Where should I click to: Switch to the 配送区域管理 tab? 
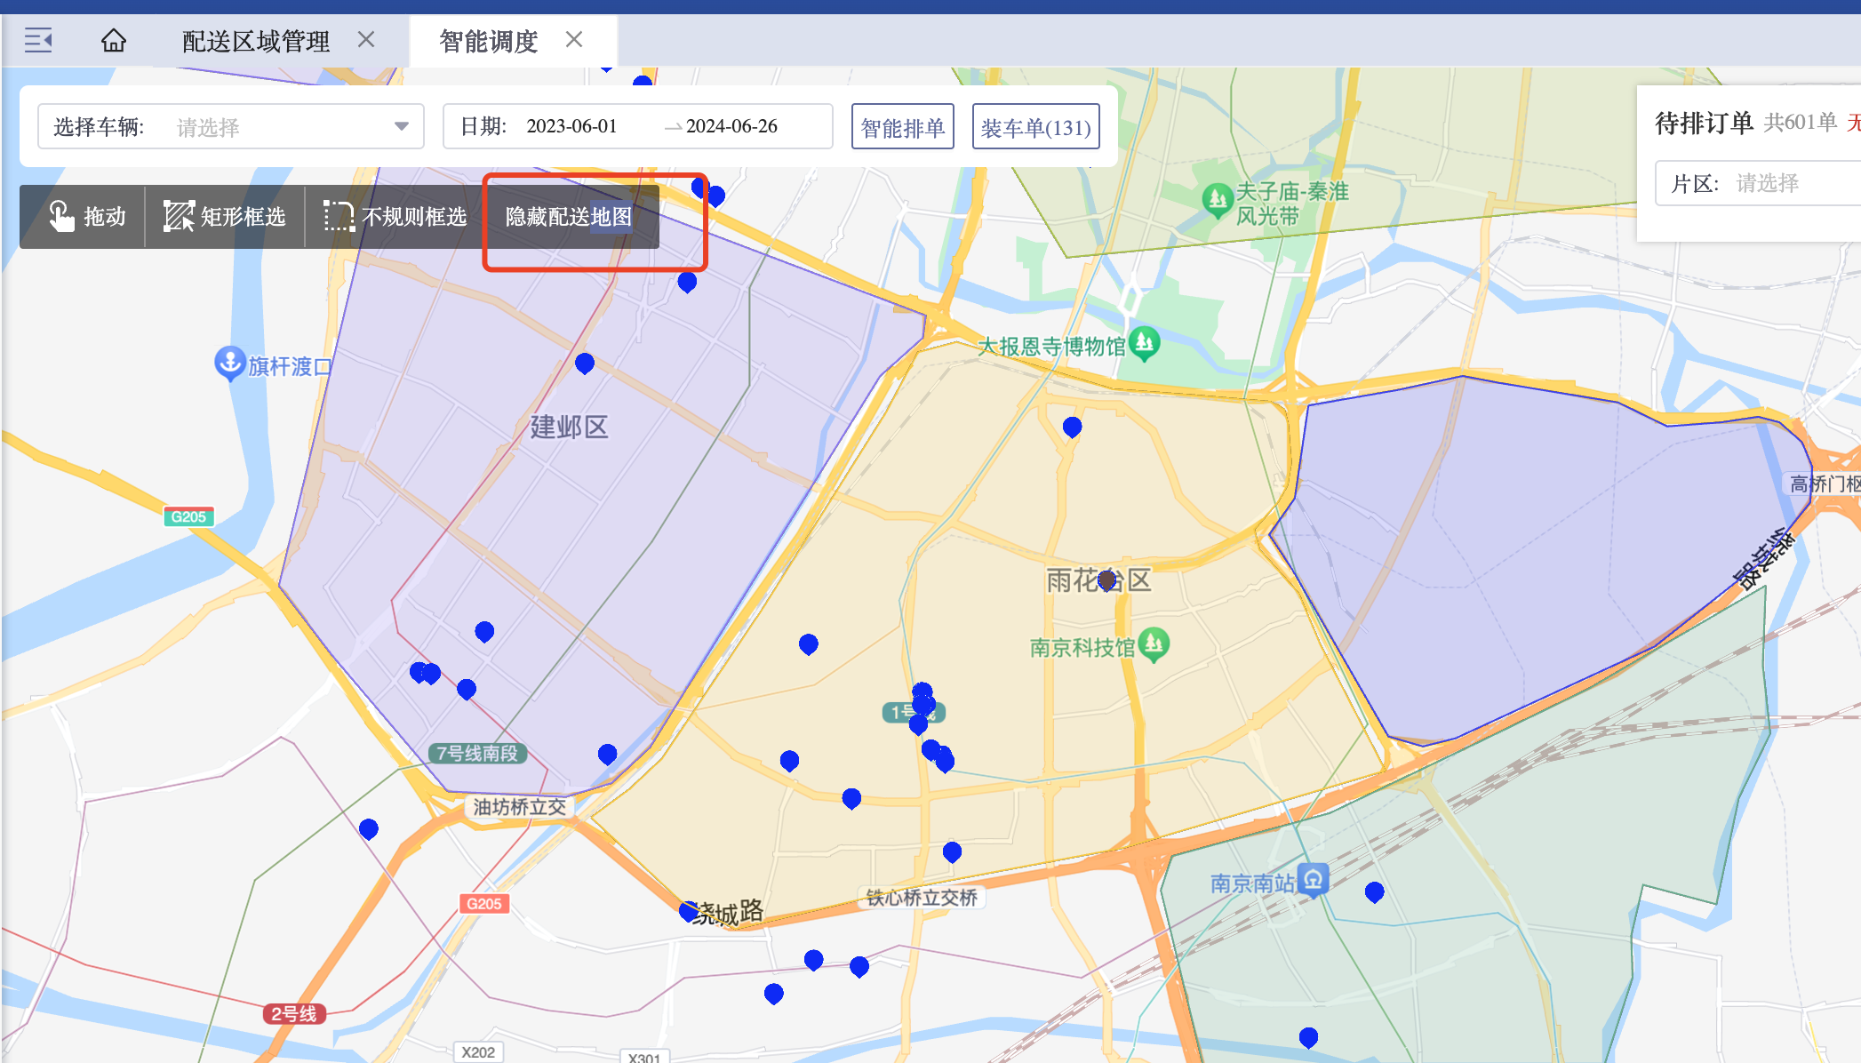[x=255, y=41]
